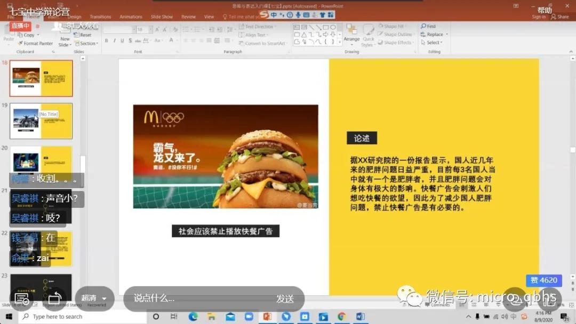The width and height of the screenshot is (576, 324).
Task: Open Google Chrome from the taskbar
Action: [x=342, y=317]
